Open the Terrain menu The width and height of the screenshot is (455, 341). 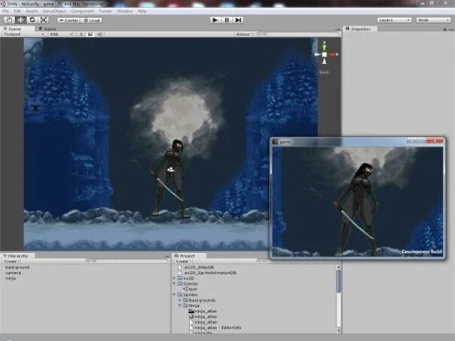(x=105, y=11)
